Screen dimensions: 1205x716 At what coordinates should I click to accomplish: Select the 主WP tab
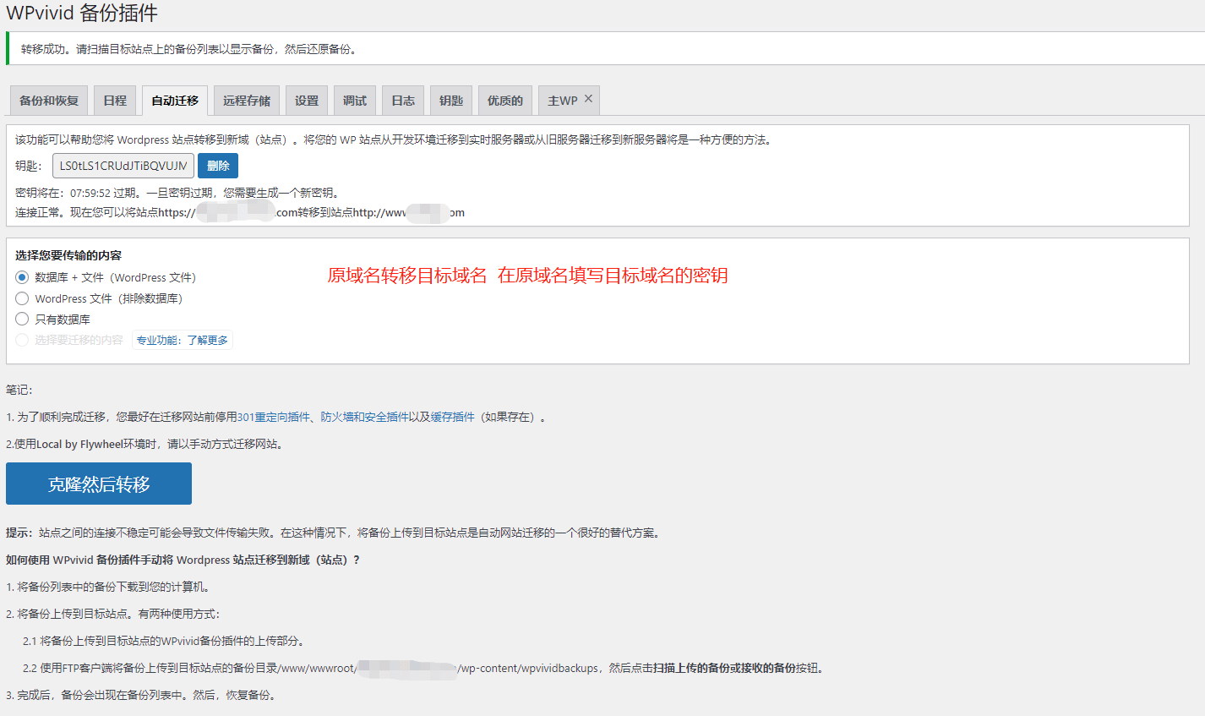click(x=562, y=101)
